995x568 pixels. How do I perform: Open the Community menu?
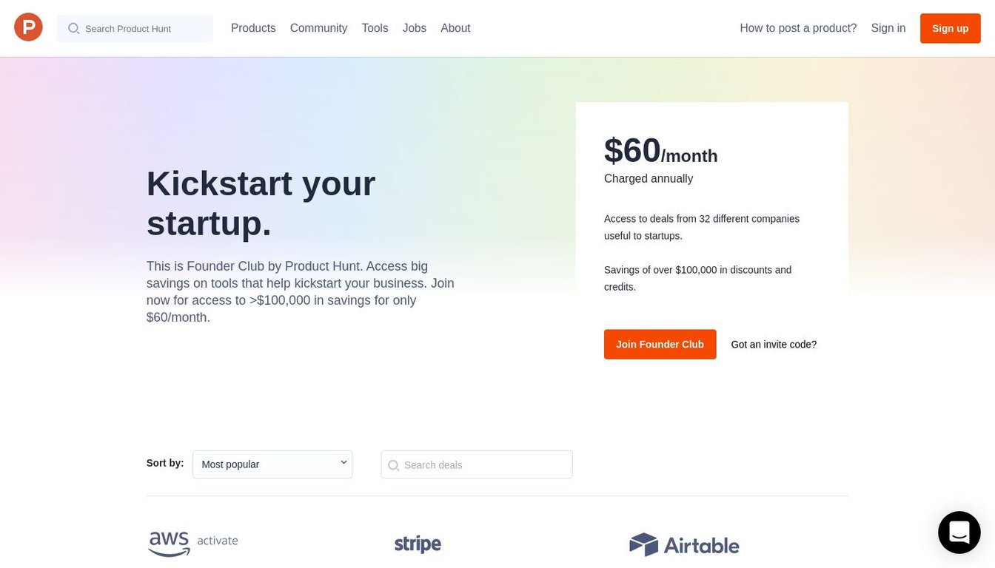pyautogui.click(x=318, y=28)
